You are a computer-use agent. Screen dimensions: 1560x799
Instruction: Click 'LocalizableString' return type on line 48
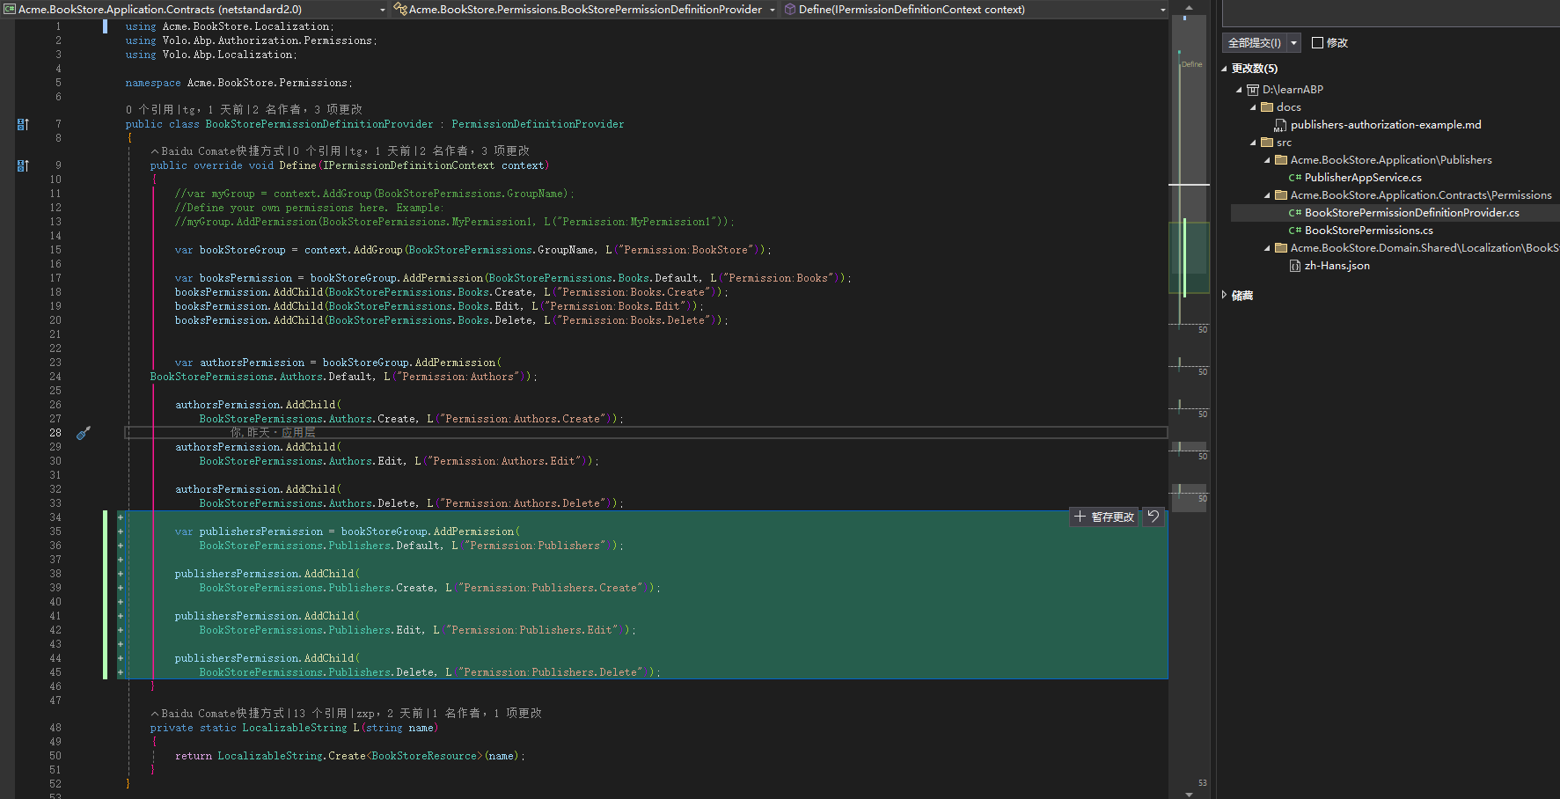tap(295, 728)
